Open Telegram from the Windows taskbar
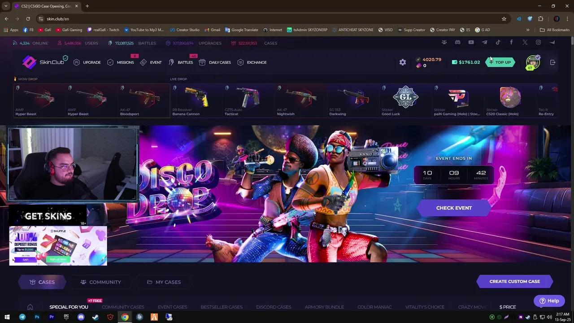This screenshot has width=574, height=323. [22, 317]
